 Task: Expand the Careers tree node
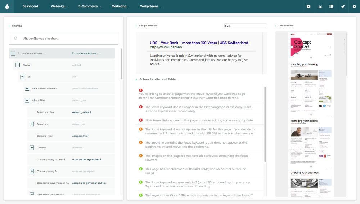[32, 147]
